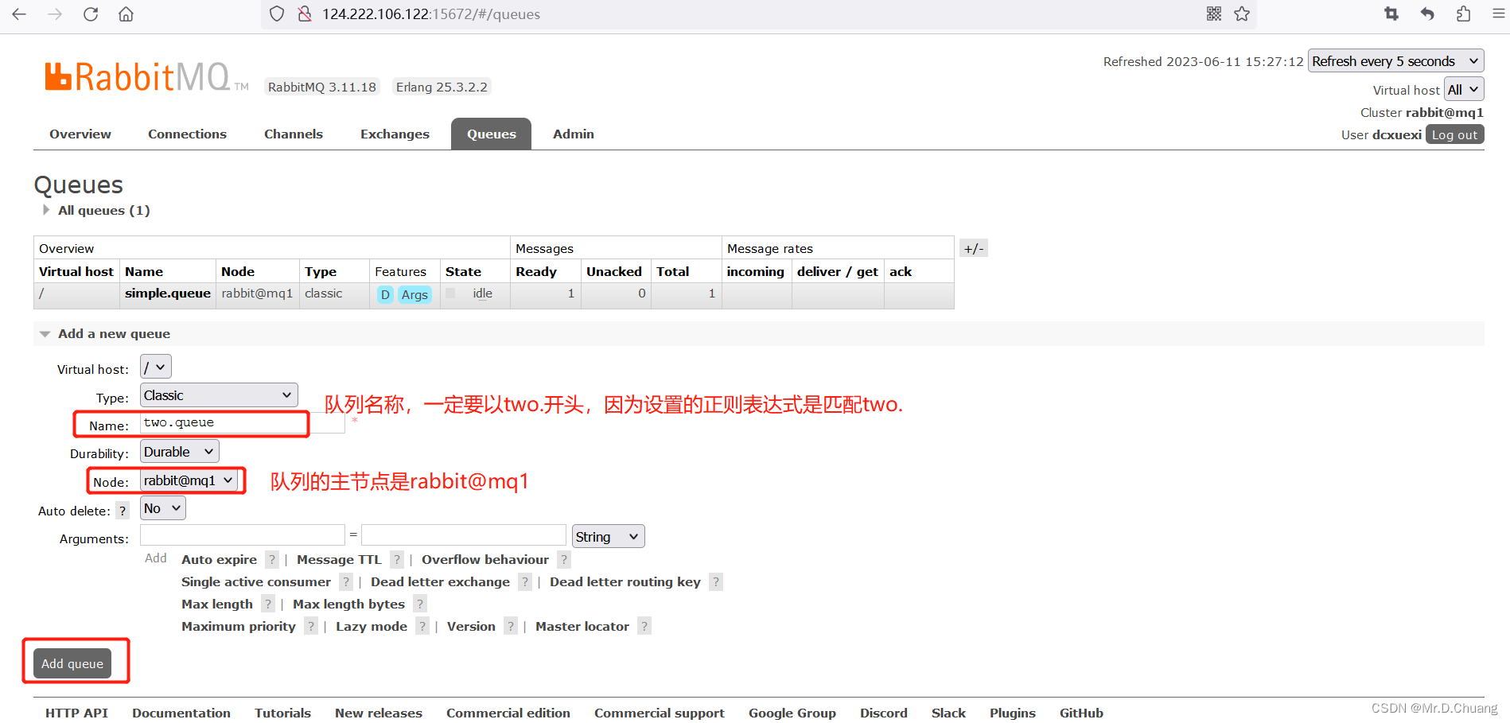This screenshot has width=1510, height=723.
Task: Click the browser address bar URL
Action: [431, 14]
